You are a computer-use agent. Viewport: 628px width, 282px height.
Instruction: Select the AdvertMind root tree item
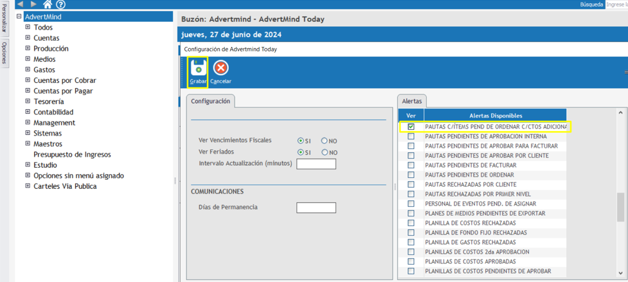43,17
